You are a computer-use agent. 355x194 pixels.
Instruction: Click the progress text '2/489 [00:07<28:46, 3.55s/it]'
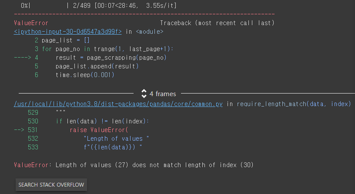(x=125, y=6)
